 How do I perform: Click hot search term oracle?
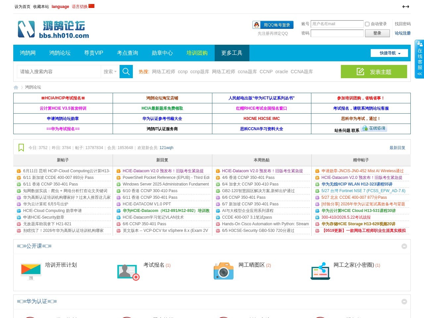pos(282,72)
